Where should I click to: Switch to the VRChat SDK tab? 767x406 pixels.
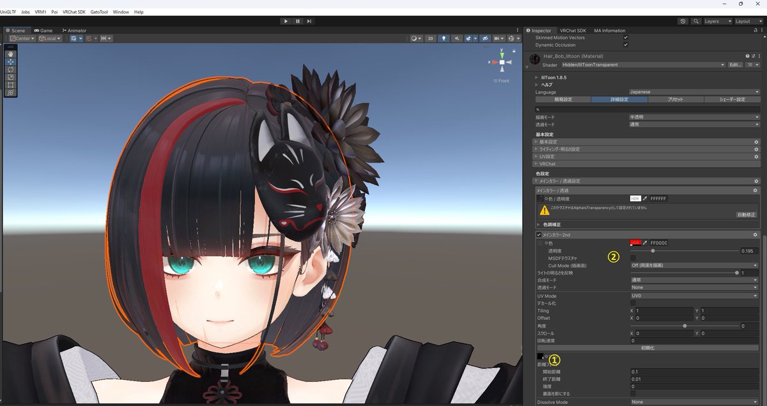(x=573, y=31)
